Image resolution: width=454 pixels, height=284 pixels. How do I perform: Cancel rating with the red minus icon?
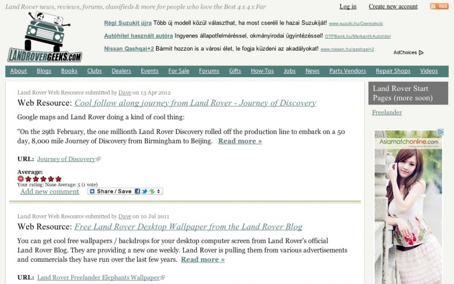(x=20, y=179)
